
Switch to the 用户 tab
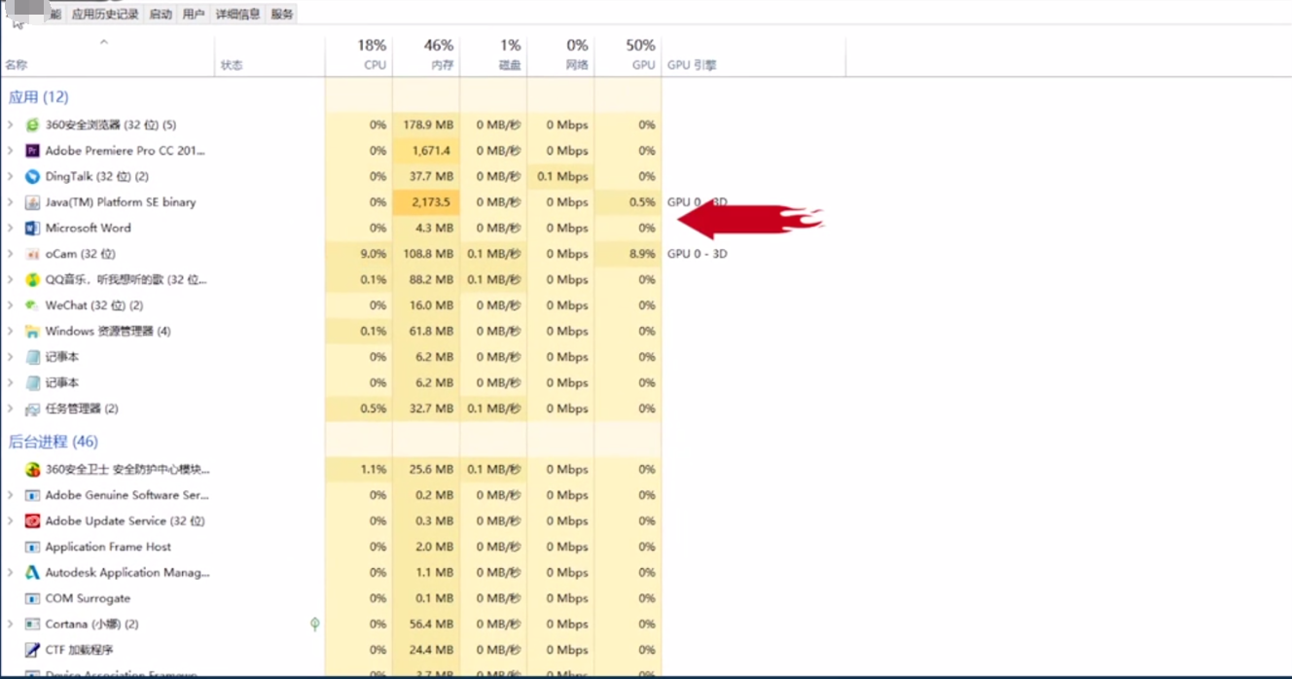coord(194,14)
